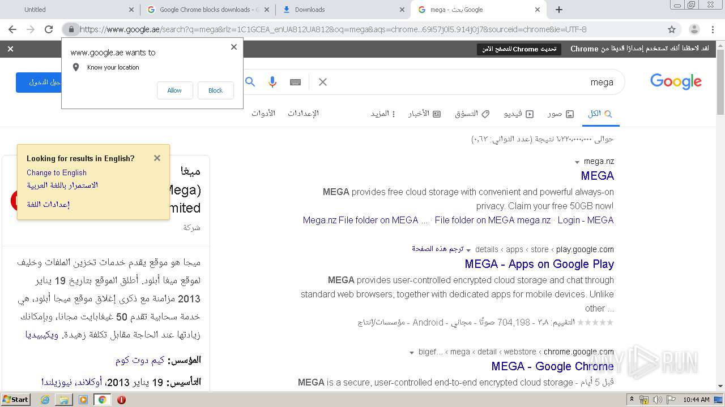Screen dimensions: 725x407
Task: Open a new tab with the plus button
Action: pyautogui.click(x=559, y=10)
